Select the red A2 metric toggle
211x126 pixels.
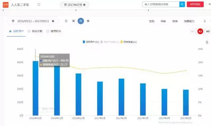(200, 31)
